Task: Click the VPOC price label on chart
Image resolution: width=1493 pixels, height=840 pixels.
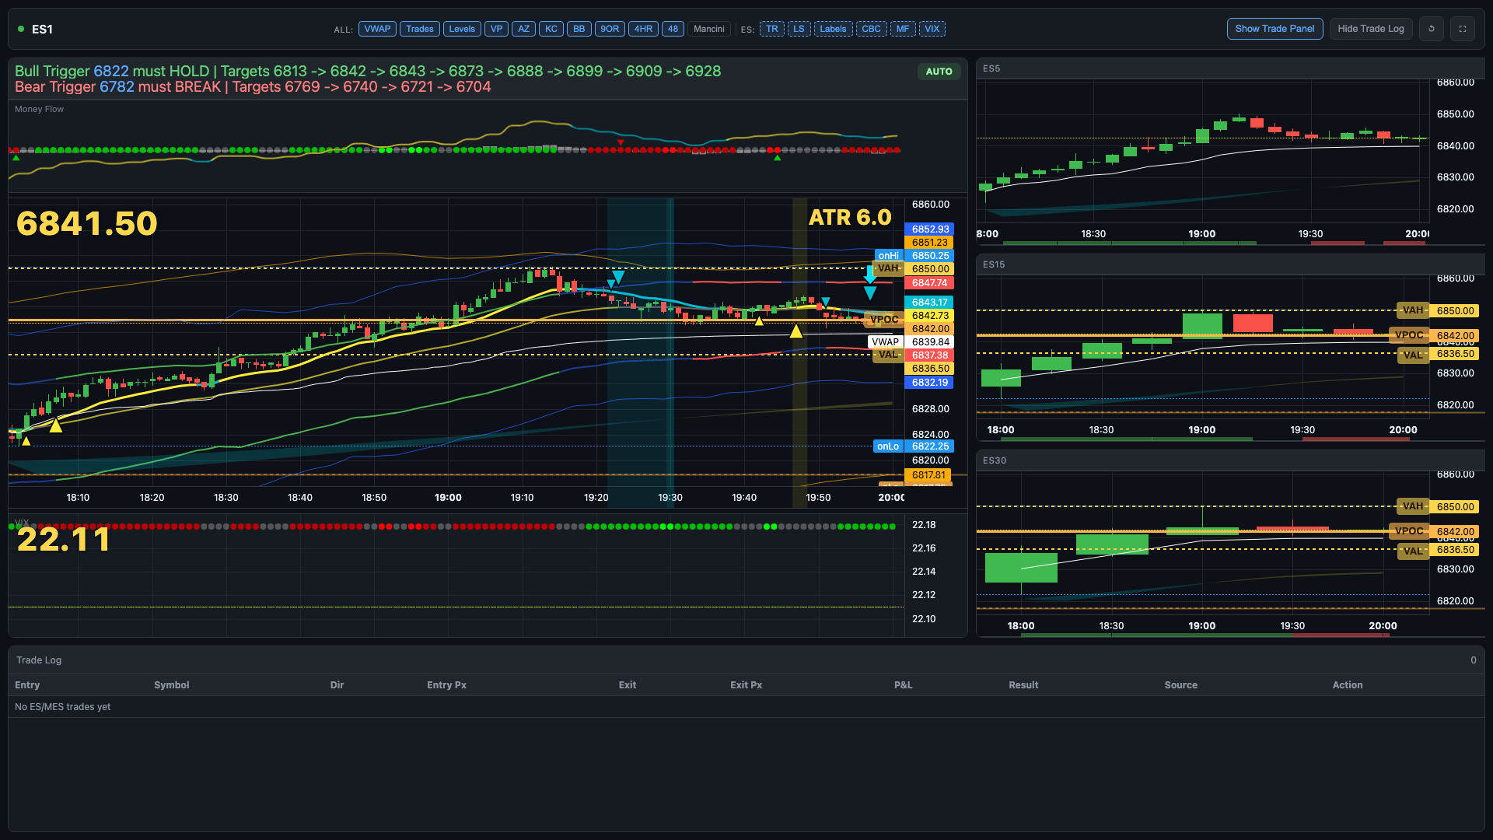Action: tap(884, 319)
